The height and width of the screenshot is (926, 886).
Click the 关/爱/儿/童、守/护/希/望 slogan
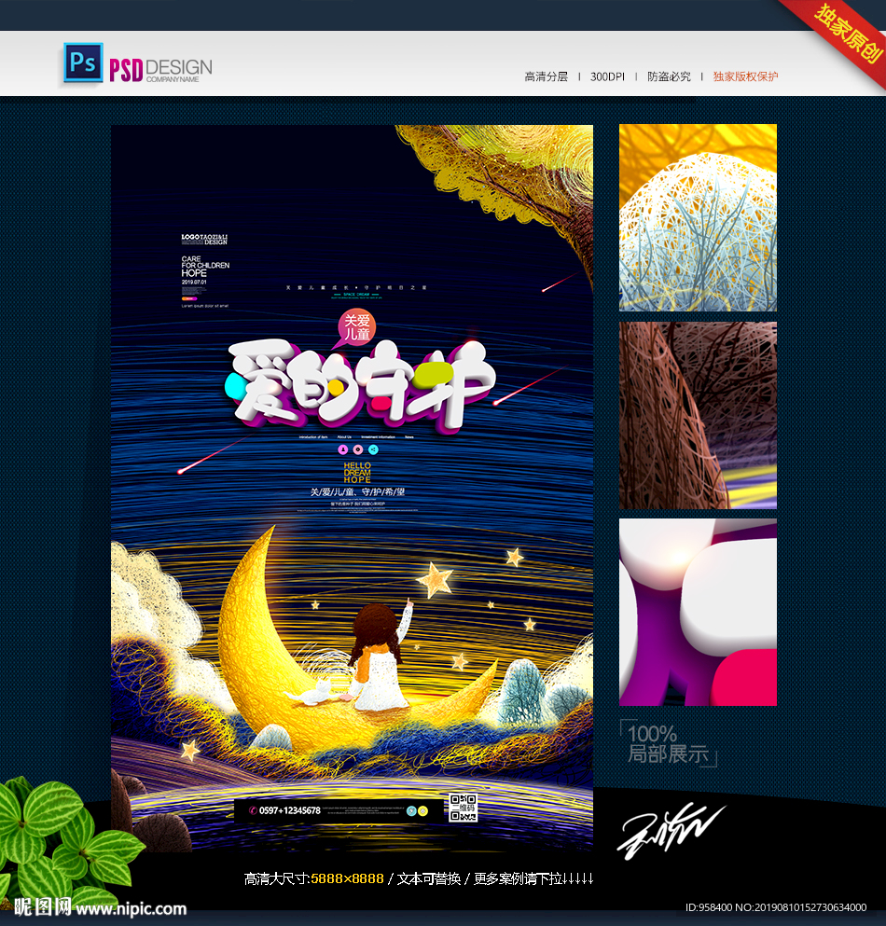pyautogui.click(x=357, y=492)
